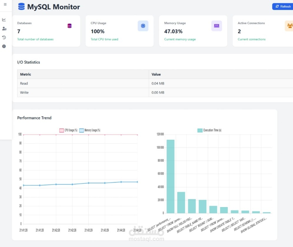Click the users icon in Active Connections card
This screenshot has width=293, height=247.
[290, 26]
